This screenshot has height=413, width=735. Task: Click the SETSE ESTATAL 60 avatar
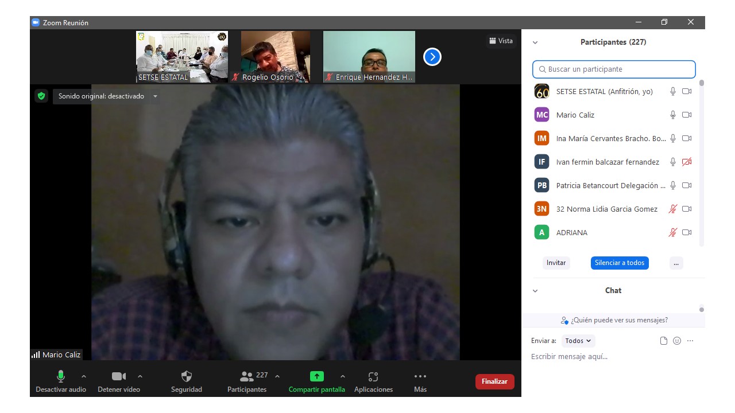(x=541, y=91)
